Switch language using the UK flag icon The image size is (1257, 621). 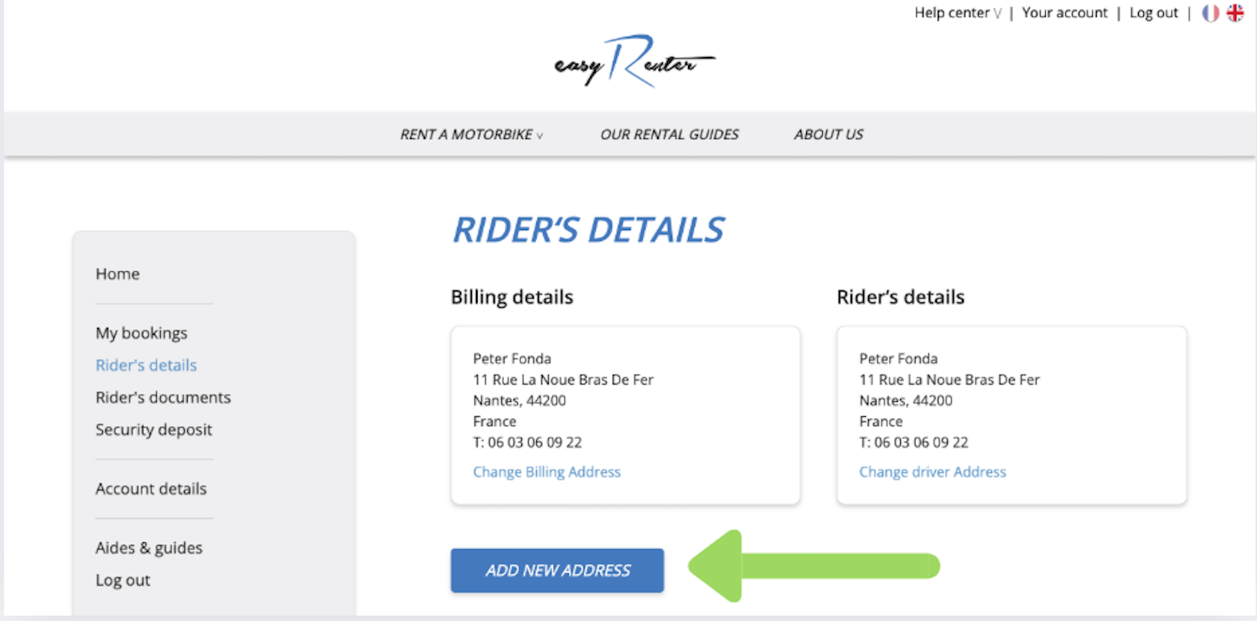tap(1235, 13)
